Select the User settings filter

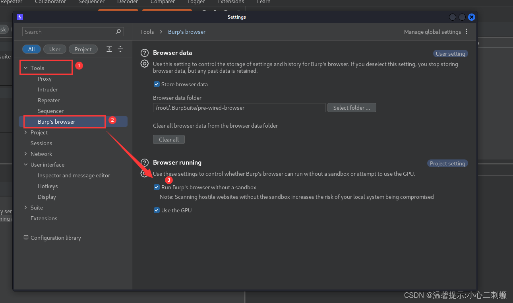tap(55, 49)
